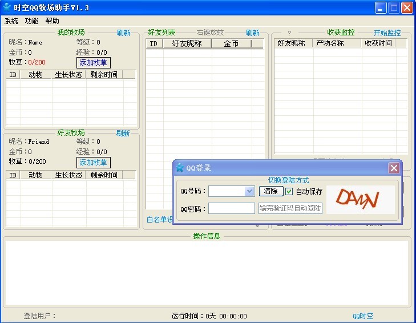Viewport: 416px width, 323px height.
Task: Open the 系统 menu
Action: click(11, 21)
